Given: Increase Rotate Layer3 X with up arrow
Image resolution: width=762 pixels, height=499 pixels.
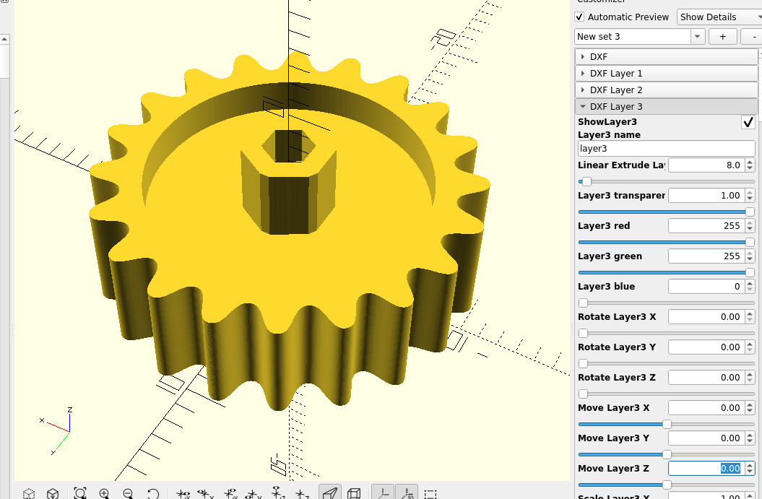Looking at the screenshot, I should (x=750, y=314).
